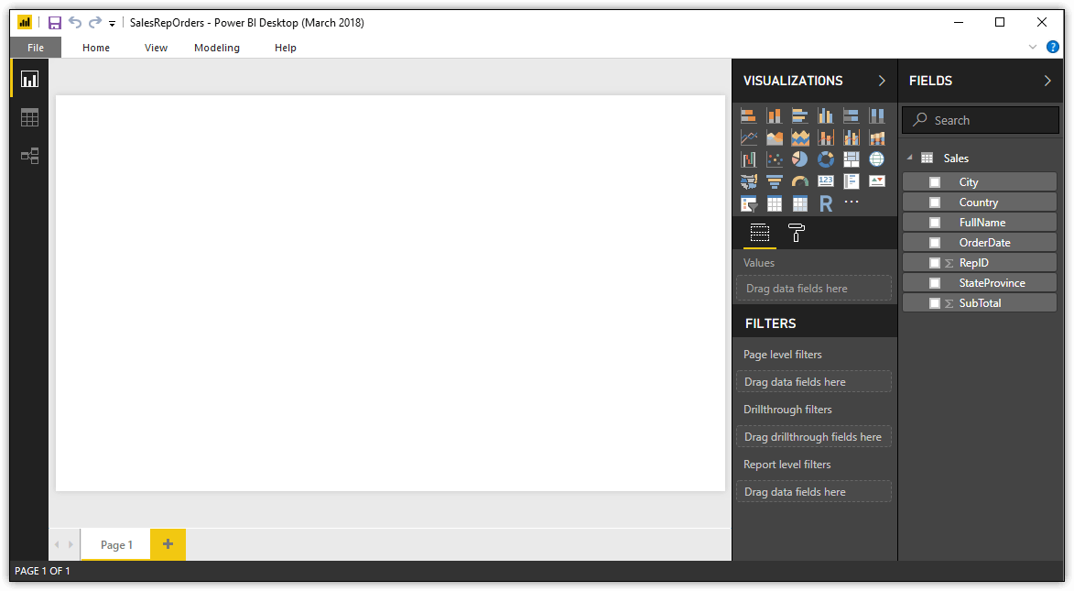The width and height of the screenshot is (1074, 591).
Task: Select the Clustered bar chart visualization
Action: [x=799, y=115]
